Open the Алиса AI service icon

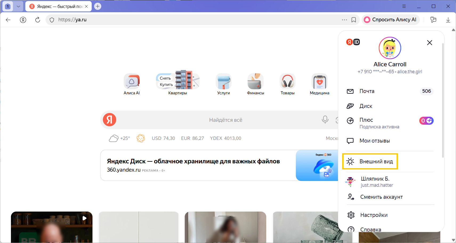pyautogui.click(x=132, y=84)
